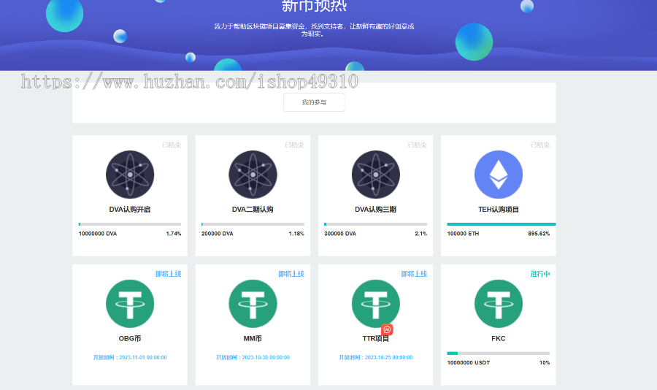Image resolution: width=657 pixels, height=390 pixels.
Task: Open the MM币 project title
Action: pyautogui.click(x=253, y=338)
